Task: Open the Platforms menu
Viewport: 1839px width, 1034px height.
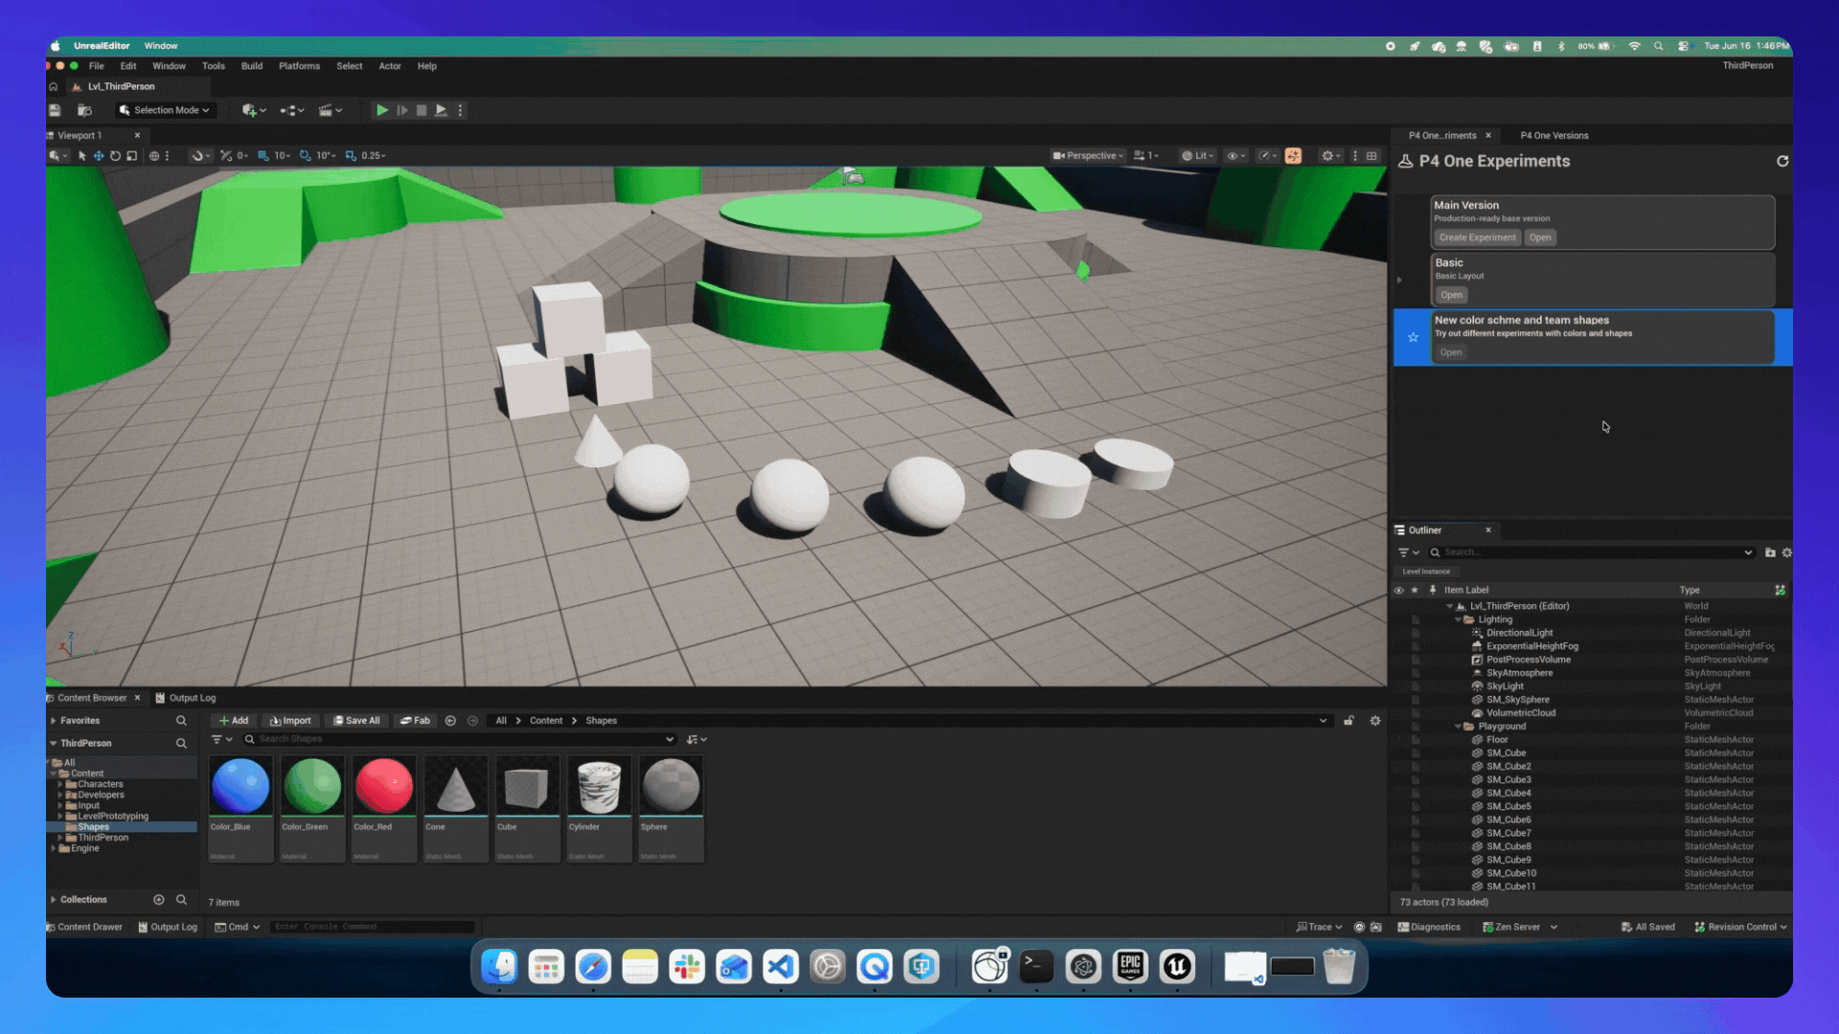Action: click(x=299, y=66)
